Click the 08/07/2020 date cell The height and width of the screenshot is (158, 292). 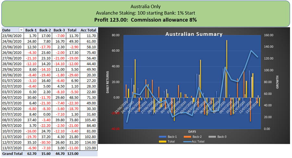point(12,119)
